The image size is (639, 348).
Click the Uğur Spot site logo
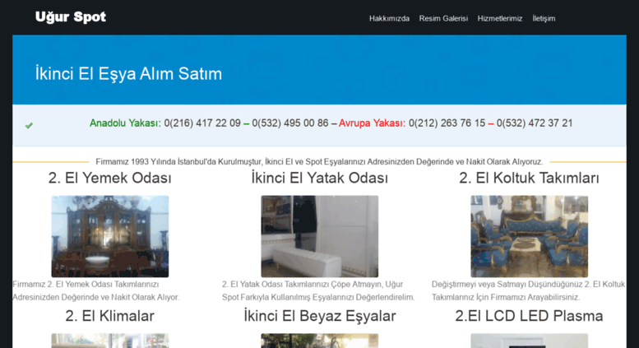click(x=71, y=16)
